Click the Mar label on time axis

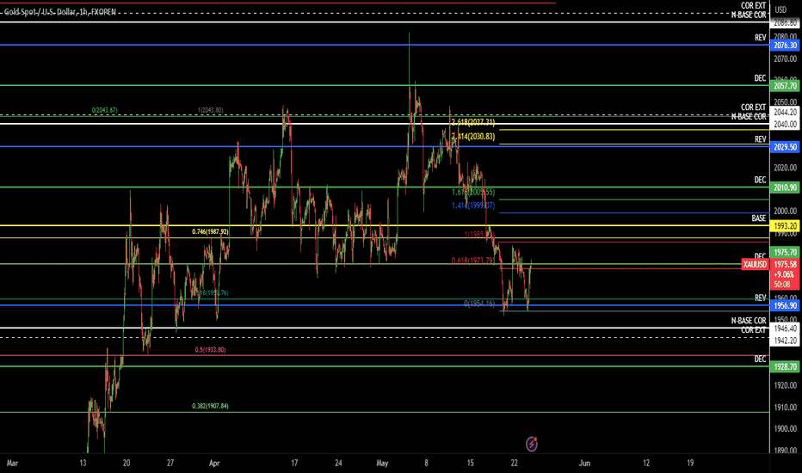pos(12,464)
